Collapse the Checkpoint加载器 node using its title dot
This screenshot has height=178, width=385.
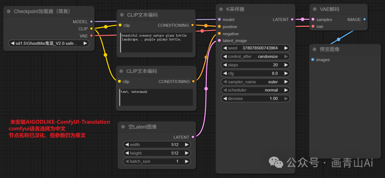pos(9,11)
